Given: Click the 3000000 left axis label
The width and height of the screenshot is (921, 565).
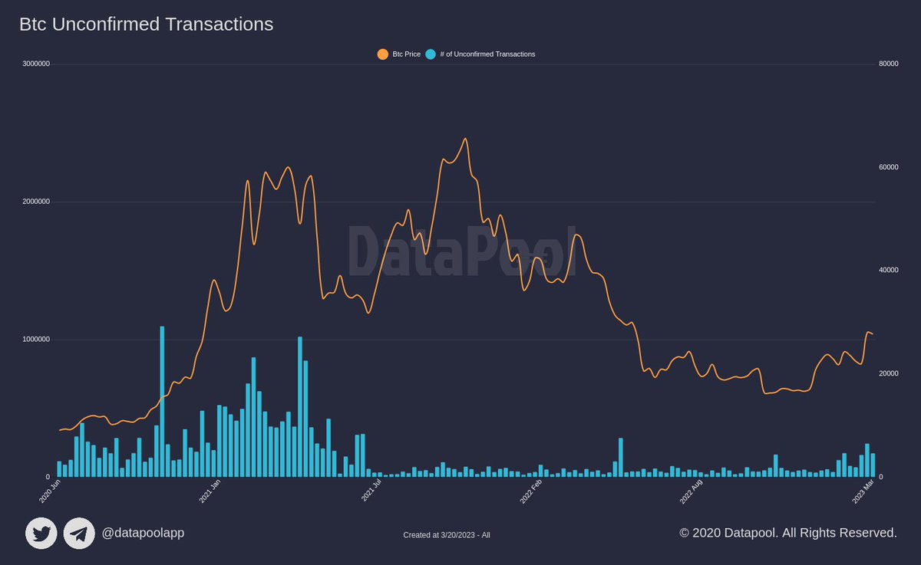Looking at the screenshot, I should point(35,64).
